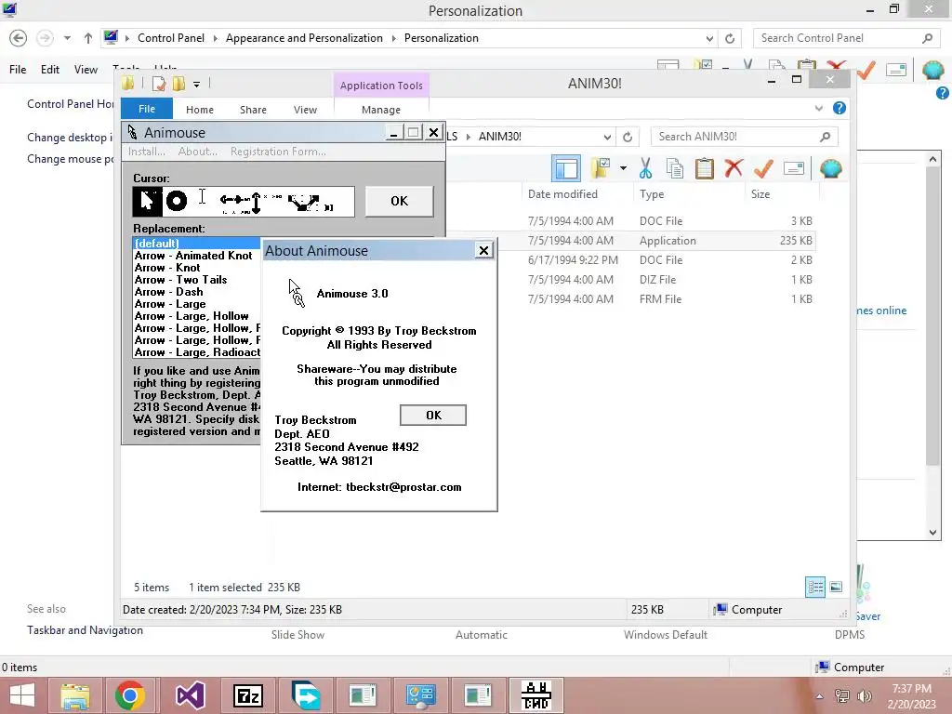Select 'Arrow - Animated Knot' replacement
The image size is (952, 714).
[x=193, y=256]
